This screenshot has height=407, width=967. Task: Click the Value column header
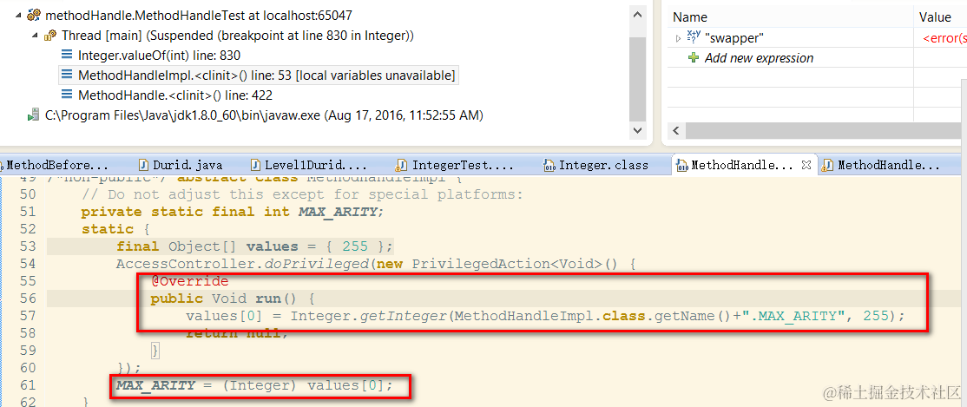click(x=935, y=17)
